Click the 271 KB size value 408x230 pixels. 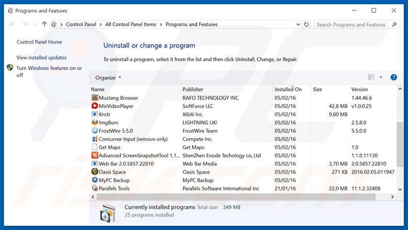[339, 172]
